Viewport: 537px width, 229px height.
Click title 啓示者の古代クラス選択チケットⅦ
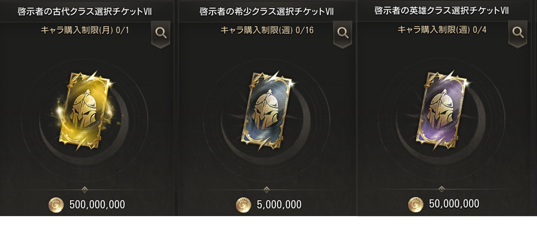[85, 12]
